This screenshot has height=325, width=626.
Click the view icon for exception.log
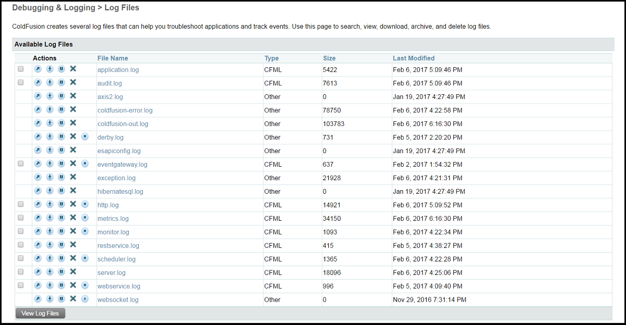pos(38,177)
